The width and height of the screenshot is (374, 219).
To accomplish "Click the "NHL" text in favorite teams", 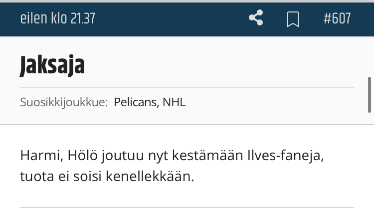I will (174, 102).
